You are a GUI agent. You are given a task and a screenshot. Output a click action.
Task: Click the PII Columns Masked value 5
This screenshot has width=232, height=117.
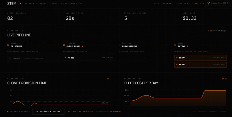click(x=125, y=18)
